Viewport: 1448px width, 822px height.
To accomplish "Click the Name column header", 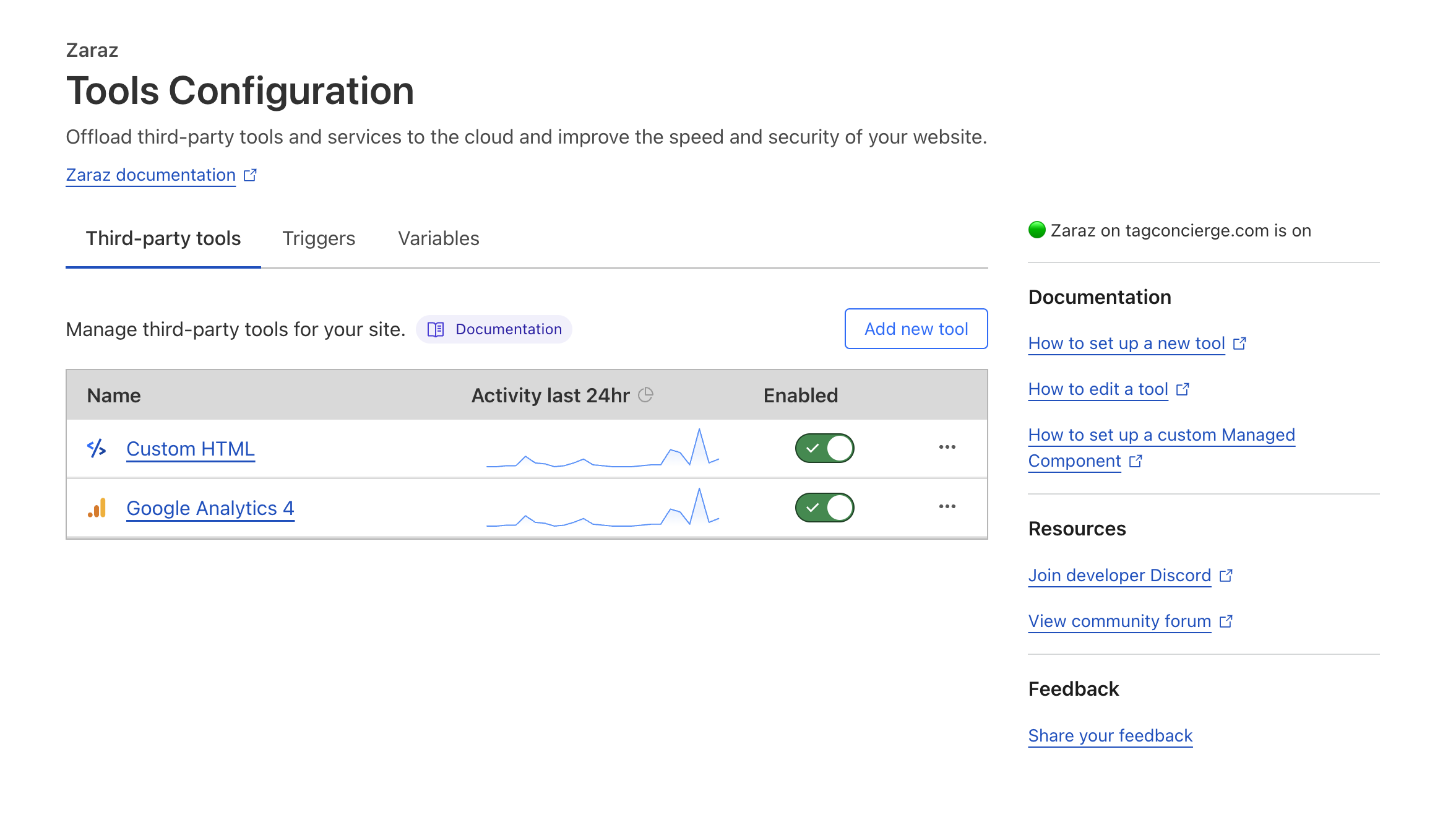I will [x=114, y=396].
